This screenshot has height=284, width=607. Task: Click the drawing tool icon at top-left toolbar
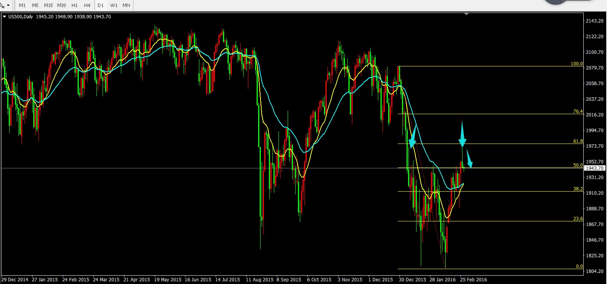pyautogui.click(x=2, y=5)
